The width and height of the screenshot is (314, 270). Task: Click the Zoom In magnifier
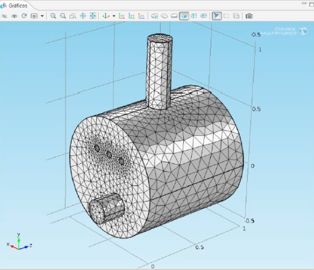[x=53, y=16]
